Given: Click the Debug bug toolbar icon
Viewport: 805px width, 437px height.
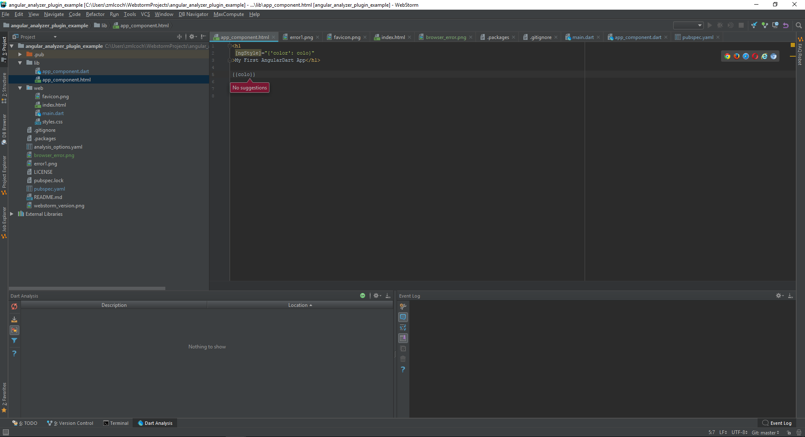Looking at the screenshot, I should pos(720,25).
